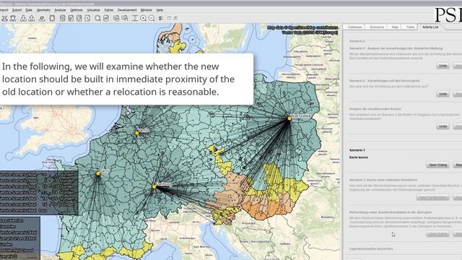The height and width of the screenshot is (260, 462).
Task: Click the Area Selection row in layer legend
Action: click(x=12, y=220)
